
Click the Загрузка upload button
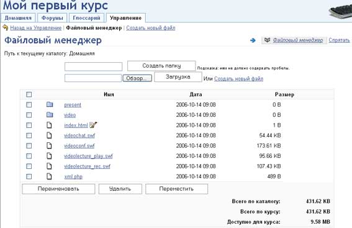coord(178,77)
